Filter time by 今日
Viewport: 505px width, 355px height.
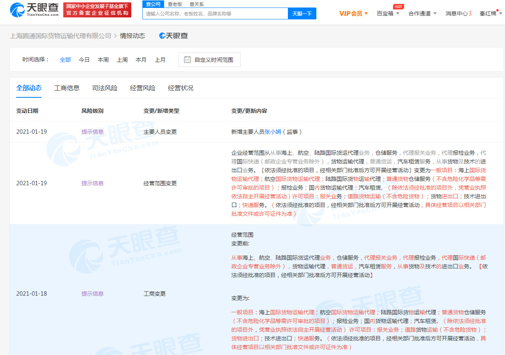pos(84,60)
